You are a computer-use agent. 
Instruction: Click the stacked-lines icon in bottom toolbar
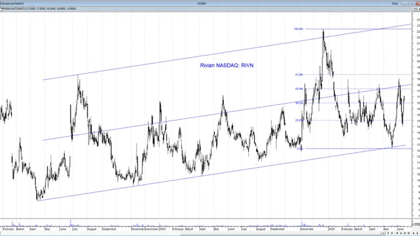(388, 233)
